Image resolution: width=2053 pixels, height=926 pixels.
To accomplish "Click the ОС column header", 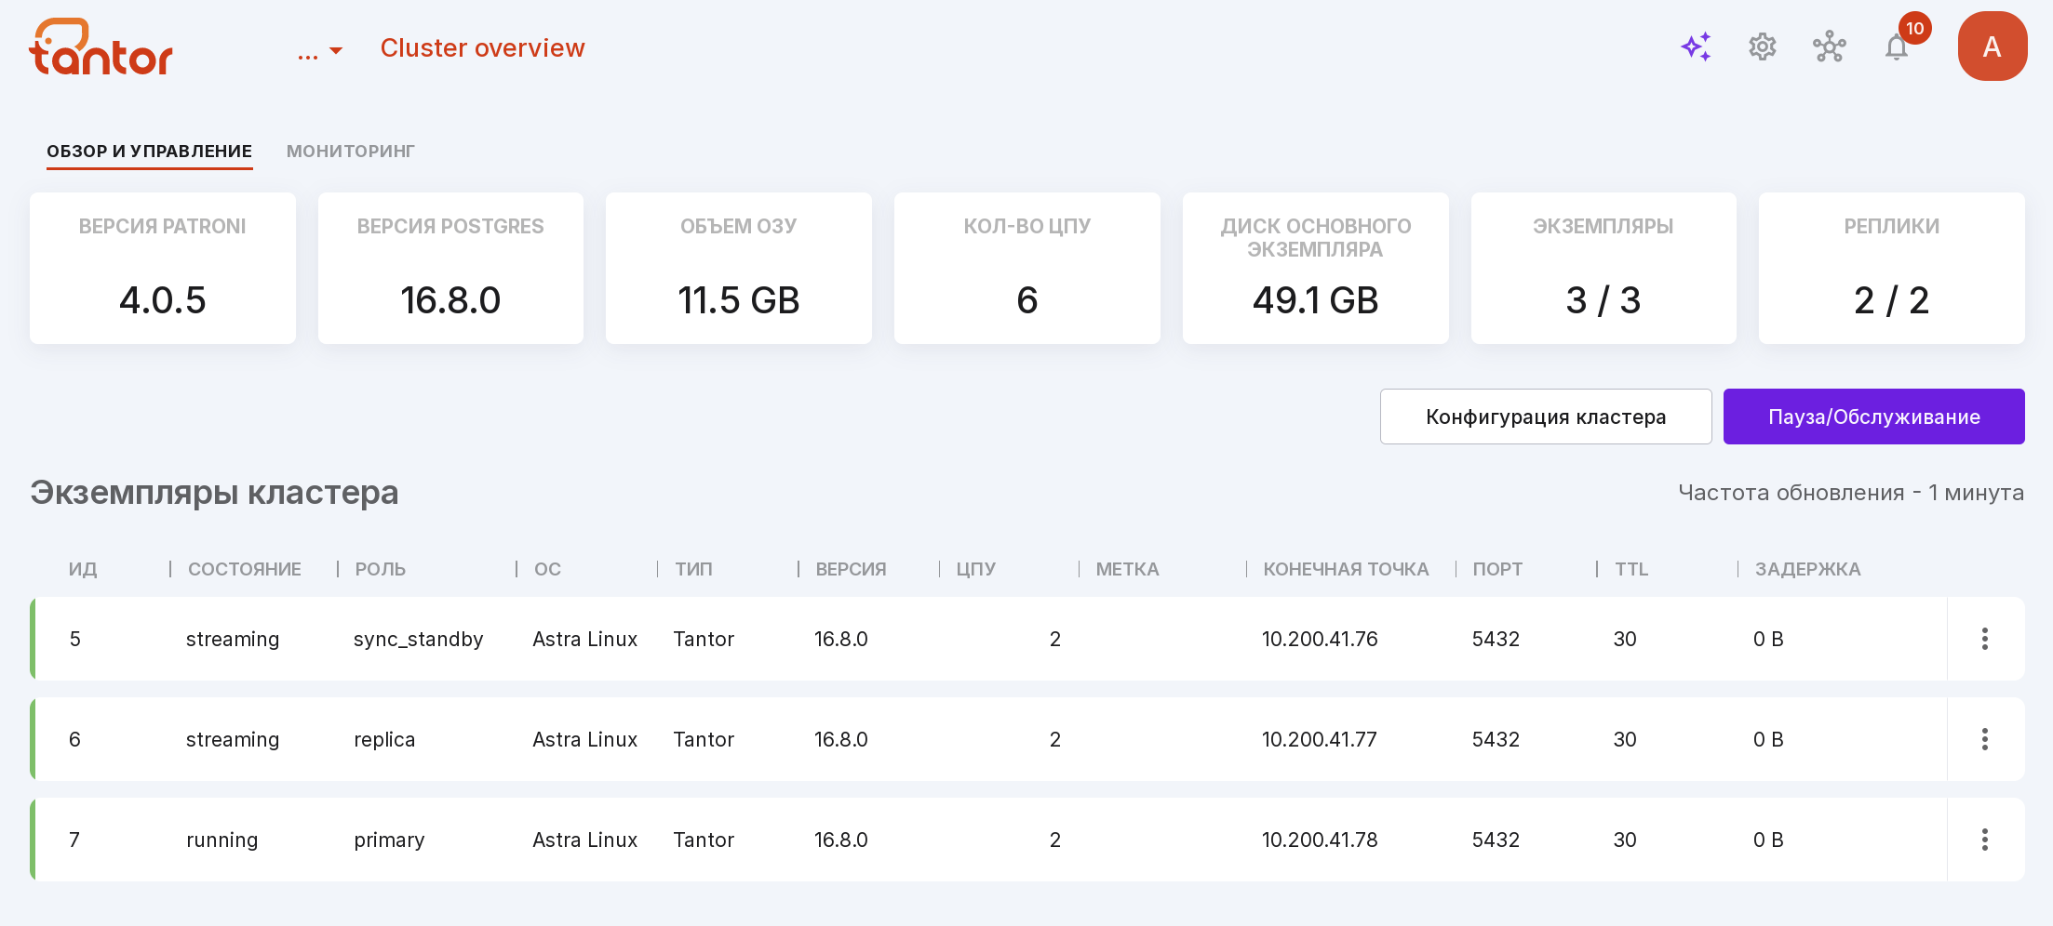I will coord(547,569).
